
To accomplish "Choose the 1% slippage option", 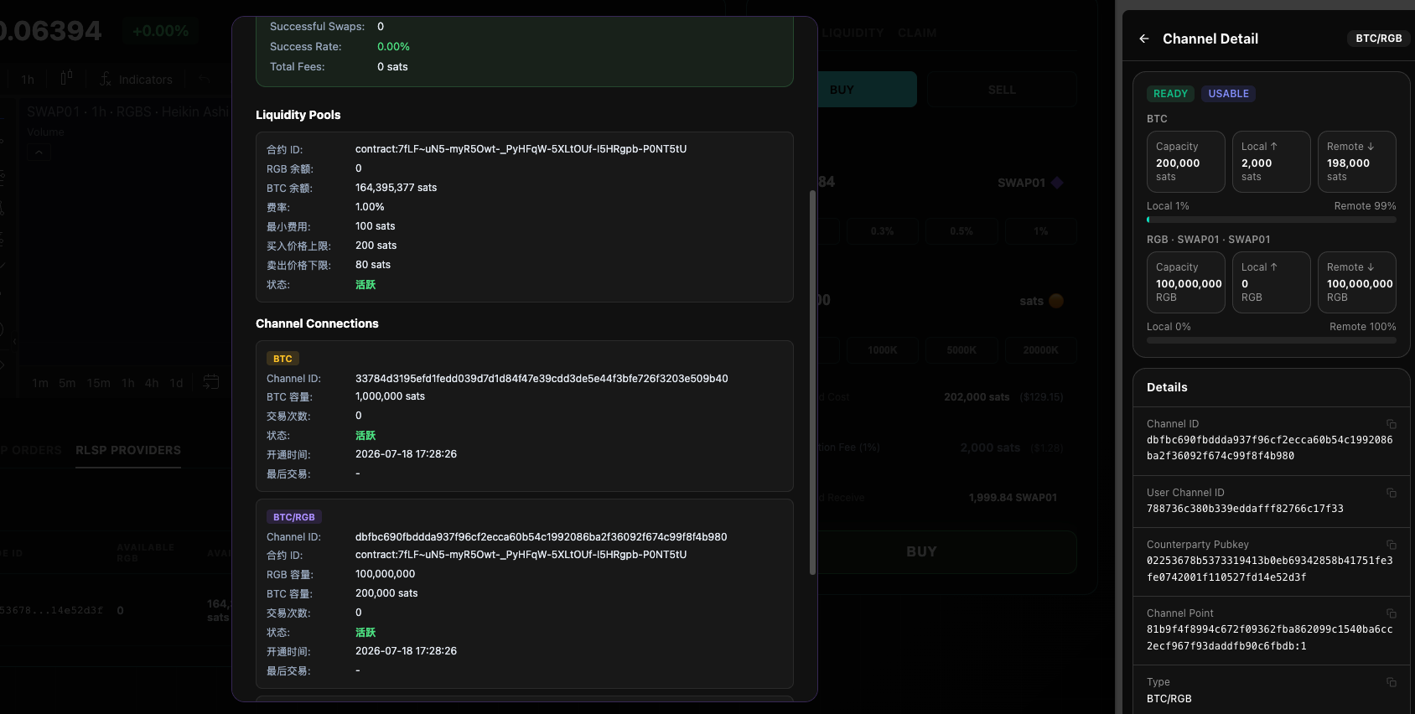I will tap(1041, 231).
